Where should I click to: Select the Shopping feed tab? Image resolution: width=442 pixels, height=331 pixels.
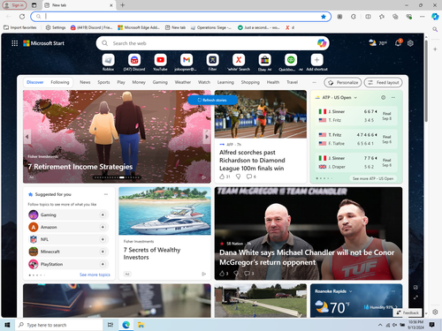[250, 82]
